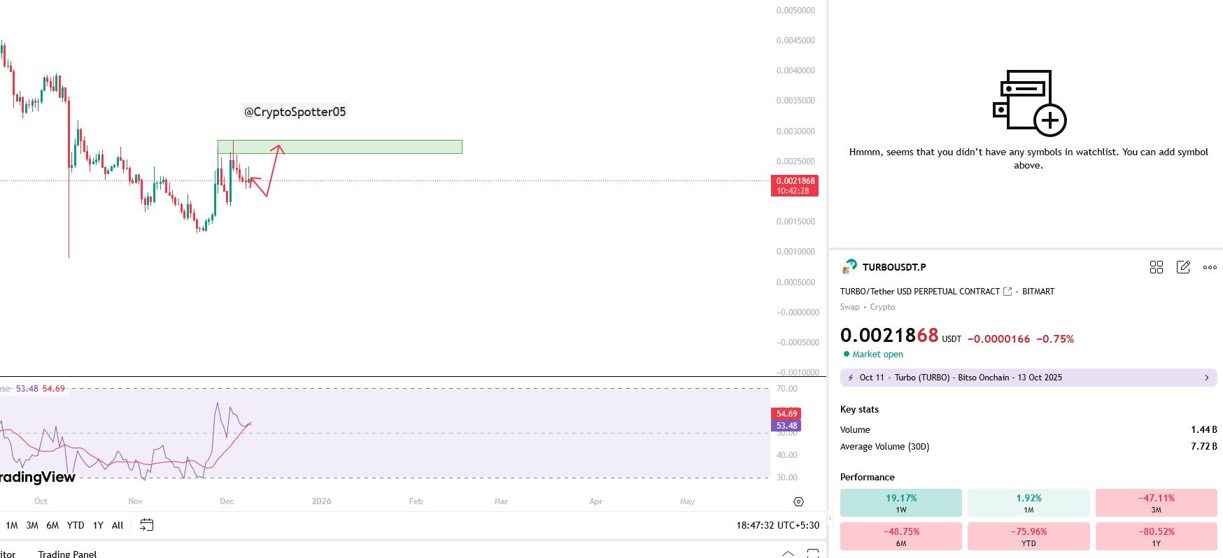This screenshot has height=558, width=1223.
Task: Click the go-to-date calendar icon
Action: 146,525
